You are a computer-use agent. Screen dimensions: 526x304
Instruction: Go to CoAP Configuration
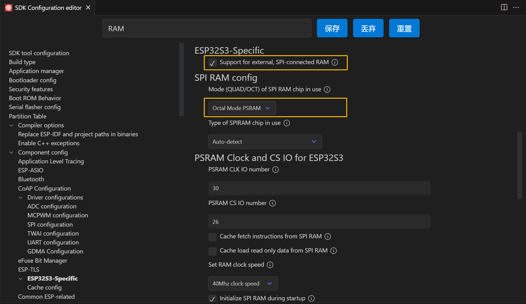[44, 188]
